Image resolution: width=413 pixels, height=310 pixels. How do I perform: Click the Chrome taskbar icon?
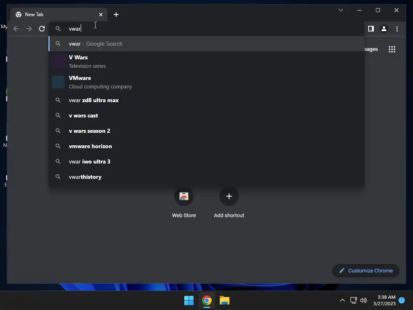point(207,300)
